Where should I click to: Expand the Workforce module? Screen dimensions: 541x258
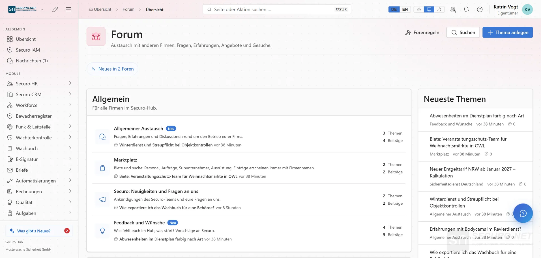(70, 105)
